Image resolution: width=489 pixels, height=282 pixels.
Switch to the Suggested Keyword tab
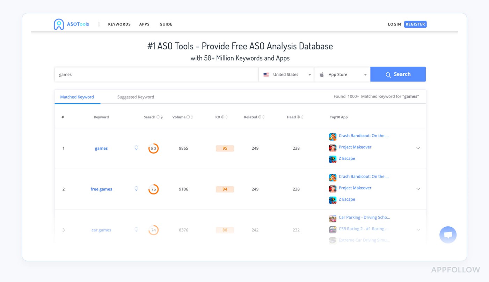click(x=136, y=97)
